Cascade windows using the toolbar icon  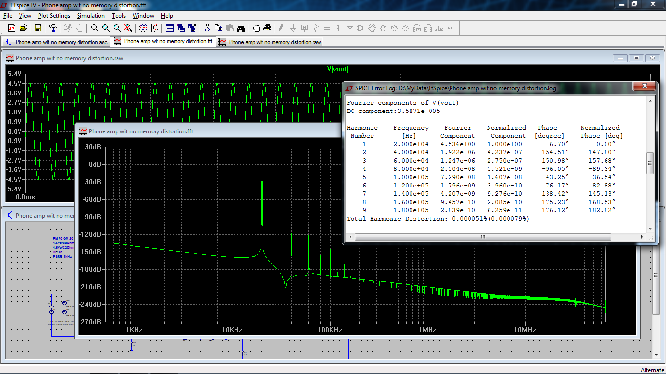pyautogui.click(x=181, y=28)
